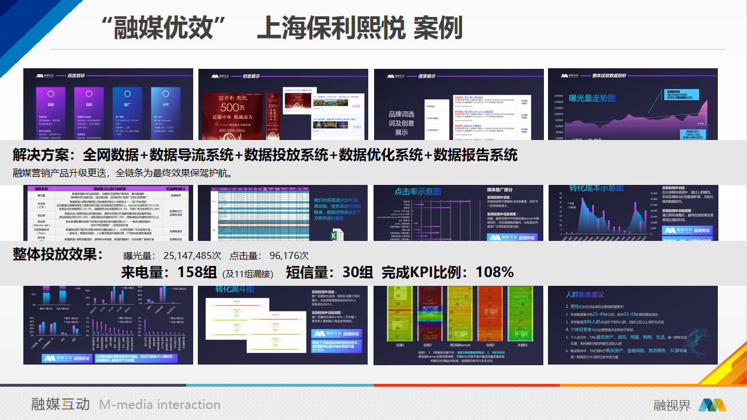747x420 pixels.
Task: Click the 整体投放效果 heading
Action: [x=58, y=255]
